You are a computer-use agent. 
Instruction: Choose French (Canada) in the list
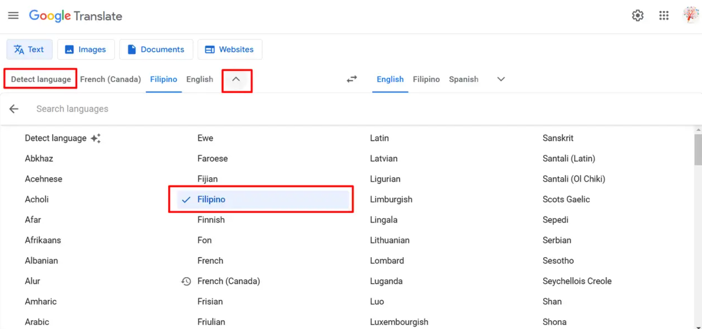point(229,281)
